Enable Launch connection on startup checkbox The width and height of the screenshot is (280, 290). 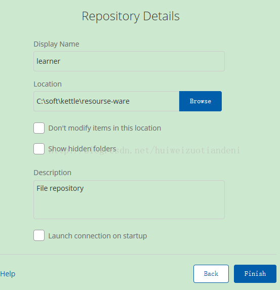[x=39, y=235]
